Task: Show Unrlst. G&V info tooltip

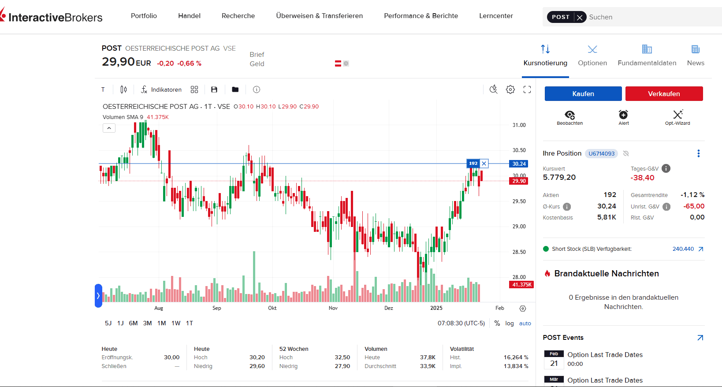Action: click(666, 207)
